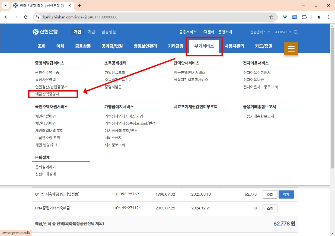
Task: Open the 금융상품 main navigation menu
Action: [x=83, y=46]
